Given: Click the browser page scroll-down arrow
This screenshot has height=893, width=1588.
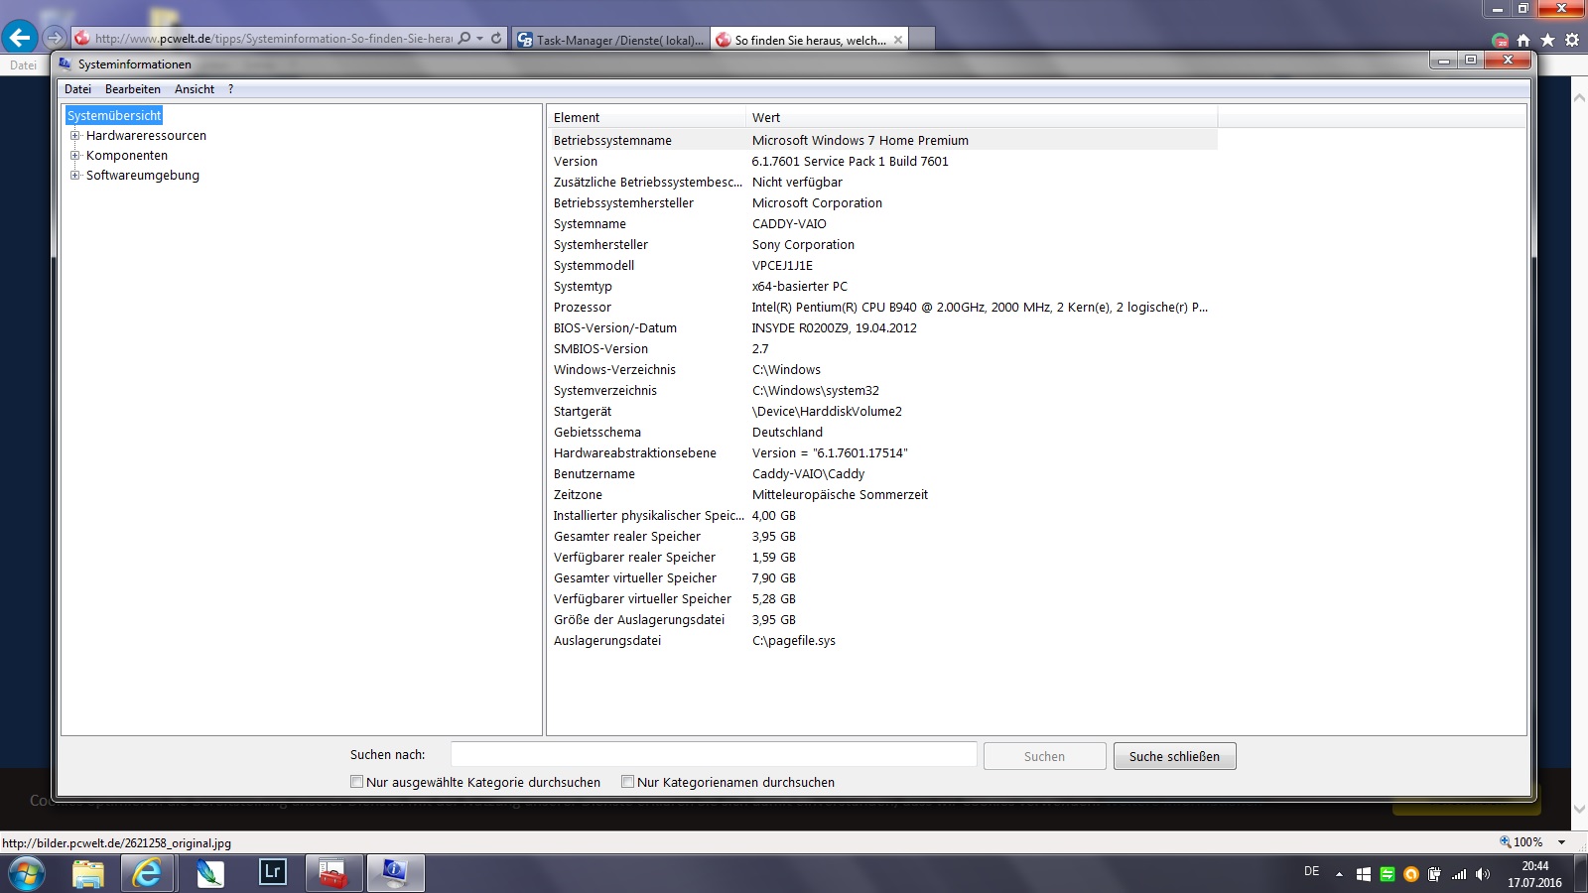Looking at the screenshot, I should pyautogui.click(x=1579, y=810).
